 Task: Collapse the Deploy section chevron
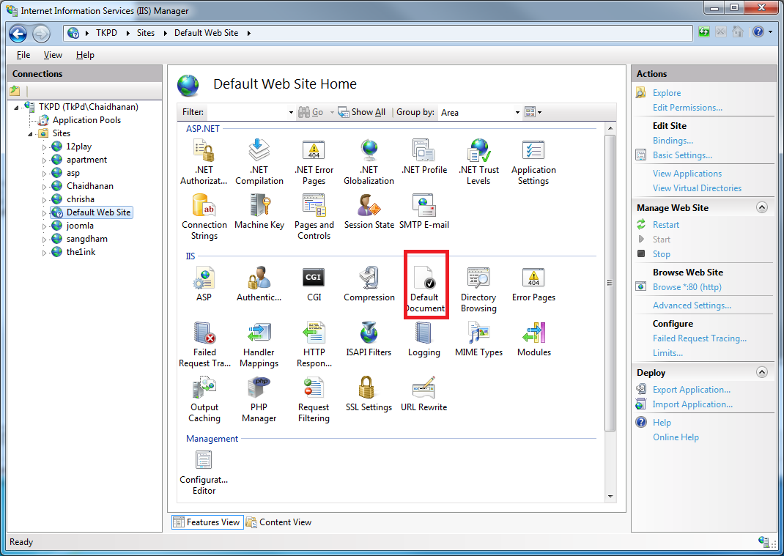tap(762, 372)
